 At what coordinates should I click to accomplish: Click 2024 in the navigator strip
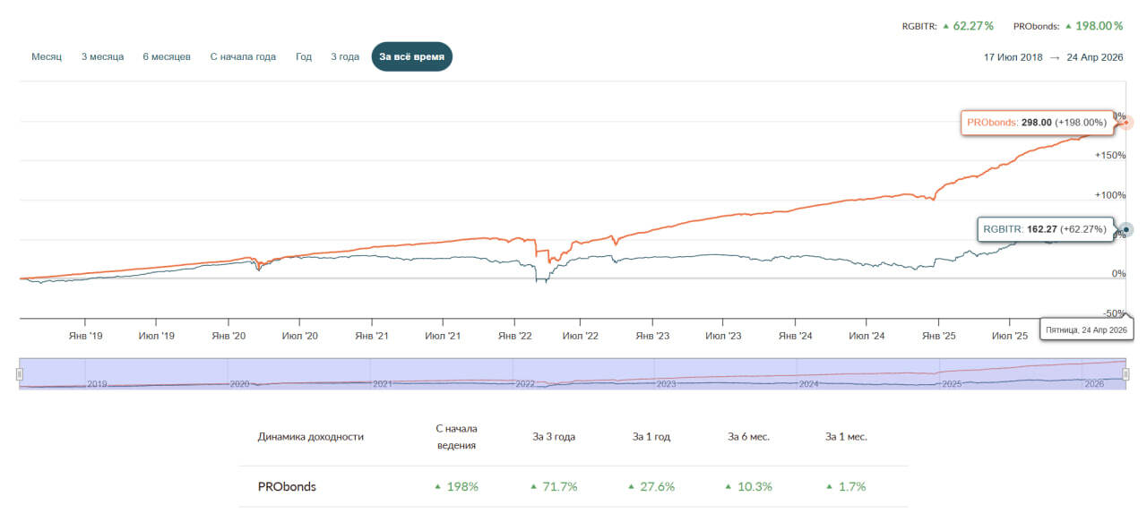tap(809, 383)
